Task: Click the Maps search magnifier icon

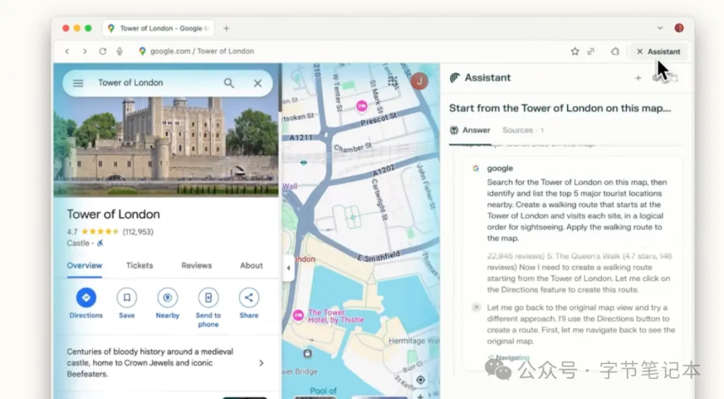Action: 229,83
